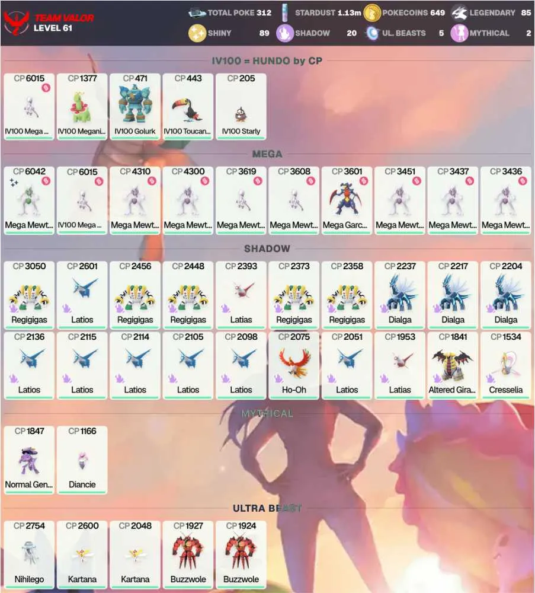Screen dimensions: 535x593
Task: Open the Nihilego CP 2754 card
Action: click(29, 554)
